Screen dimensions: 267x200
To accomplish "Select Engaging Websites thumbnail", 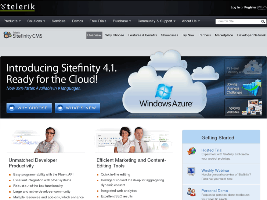I will tap(243, 107).
